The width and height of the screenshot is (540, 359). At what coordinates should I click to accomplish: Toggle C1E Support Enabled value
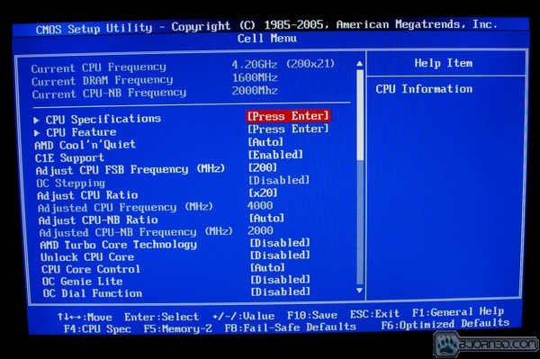tap(275, 155)
